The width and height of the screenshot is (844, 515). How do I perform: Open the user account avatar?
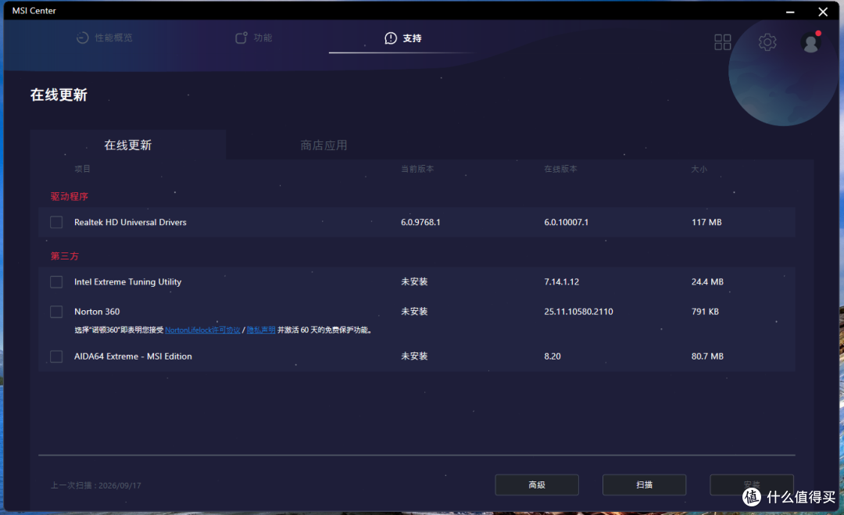(810, 42)
